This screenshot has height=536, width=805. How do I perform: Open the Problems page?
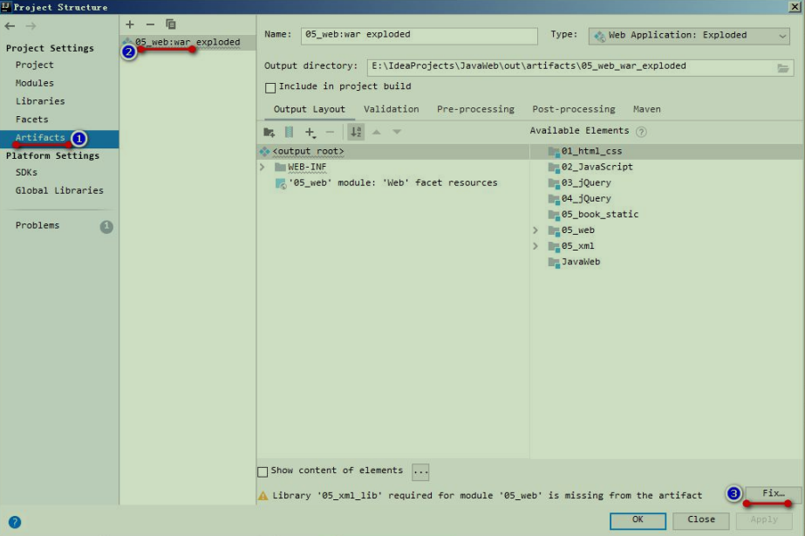38,225
